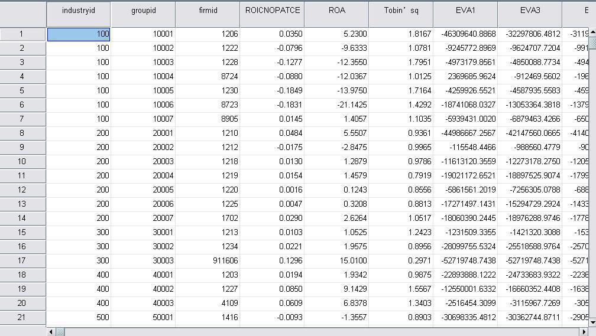This screenshot has width=596, height=336.
Task: Select the EVA1 column header
Action: click(465, 11)
